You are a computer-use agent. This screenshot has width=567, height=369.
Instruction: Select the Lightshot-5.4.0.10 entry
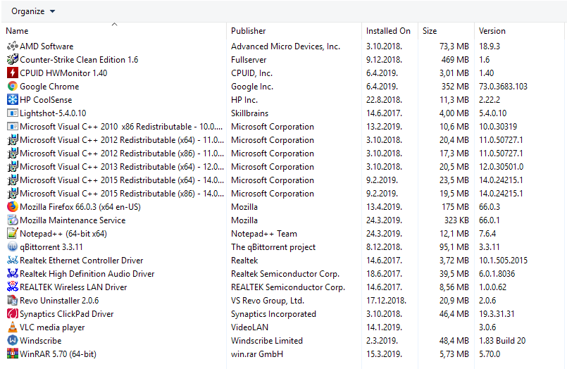coord(53,113)
